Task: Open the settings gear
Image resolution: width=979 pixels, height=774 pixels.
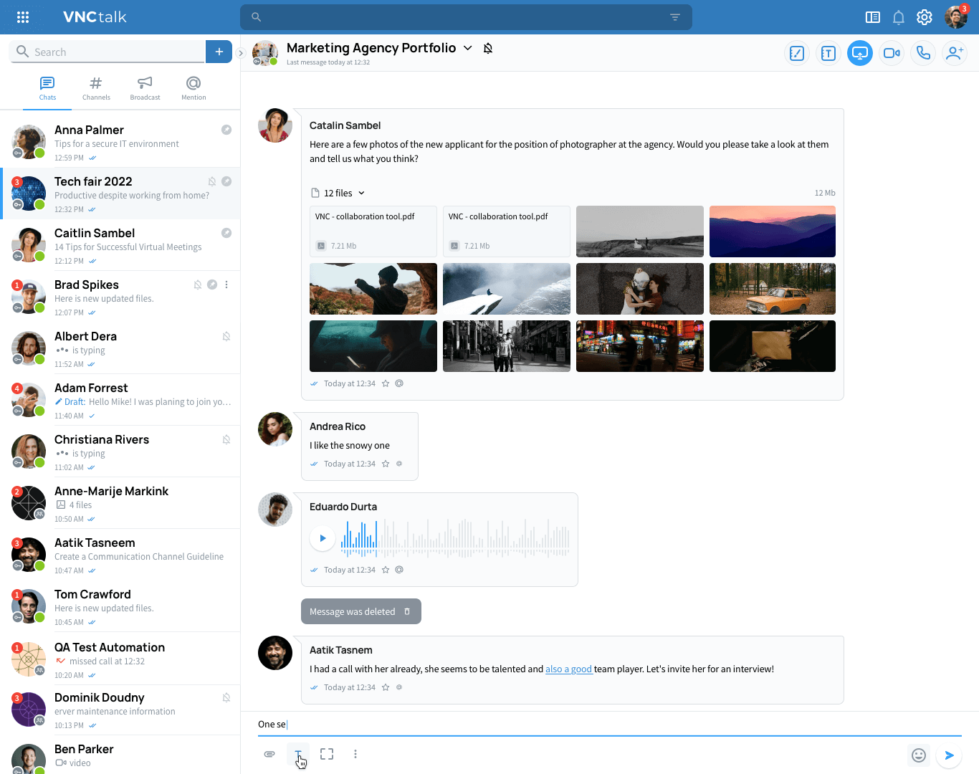Action: point(925,17)
